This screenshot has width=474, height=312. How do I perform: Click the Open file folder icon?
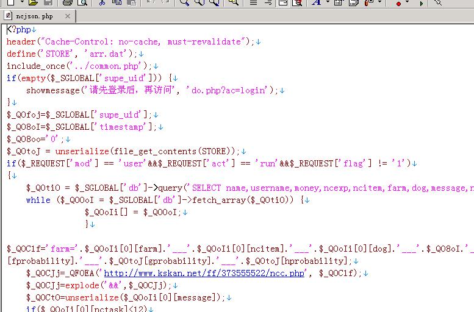34,2
